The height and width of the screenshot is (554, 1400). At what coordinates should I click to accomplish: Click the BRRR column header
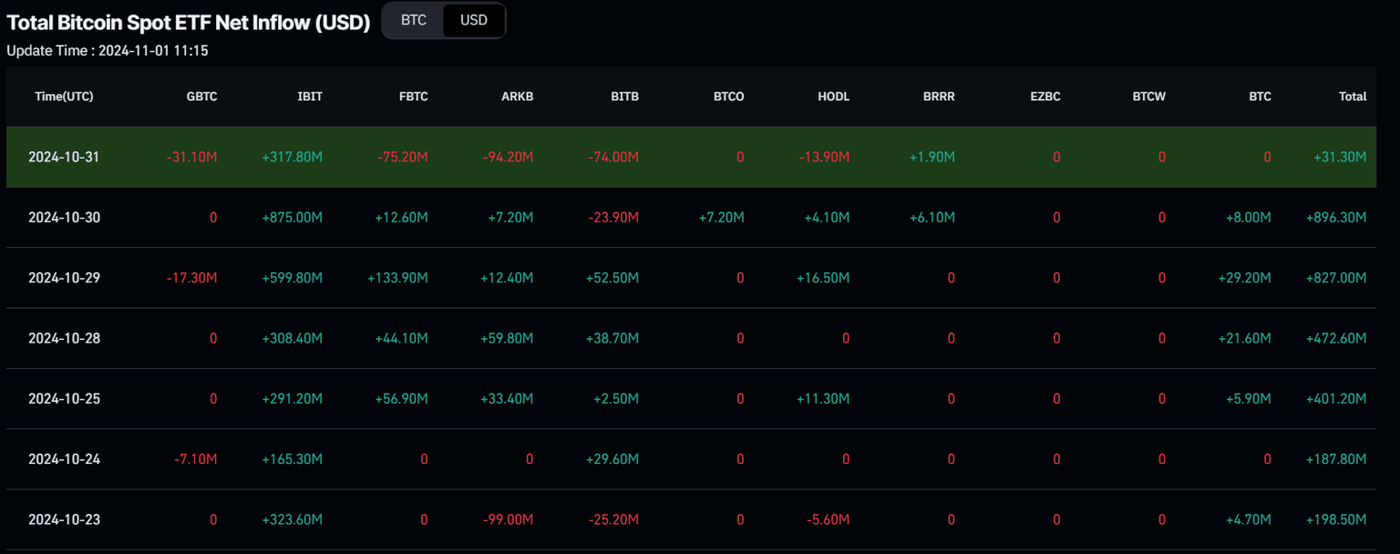pos(939,97)
